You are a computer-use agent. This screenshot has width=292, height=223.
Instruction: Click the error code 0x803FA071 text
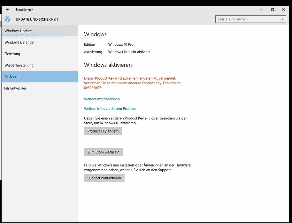93,88
